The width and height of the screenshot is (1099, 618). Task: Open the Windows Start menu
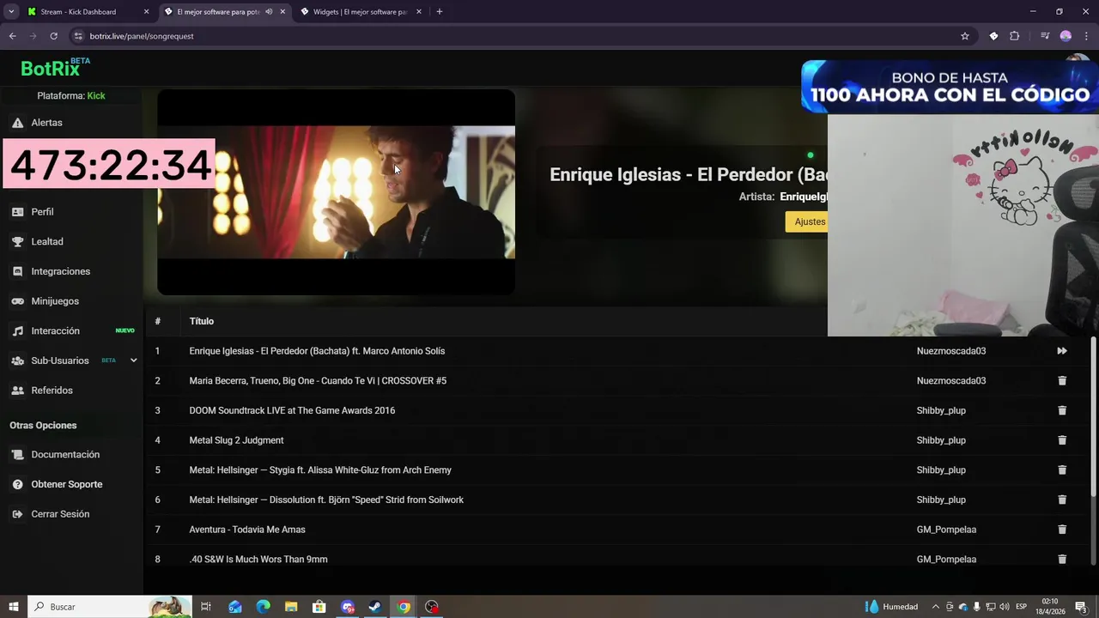click(13, 607)
